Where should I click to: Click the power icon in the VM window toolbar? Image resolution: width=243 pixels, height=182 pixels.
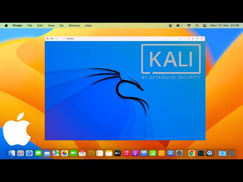[x=57, y=39]
